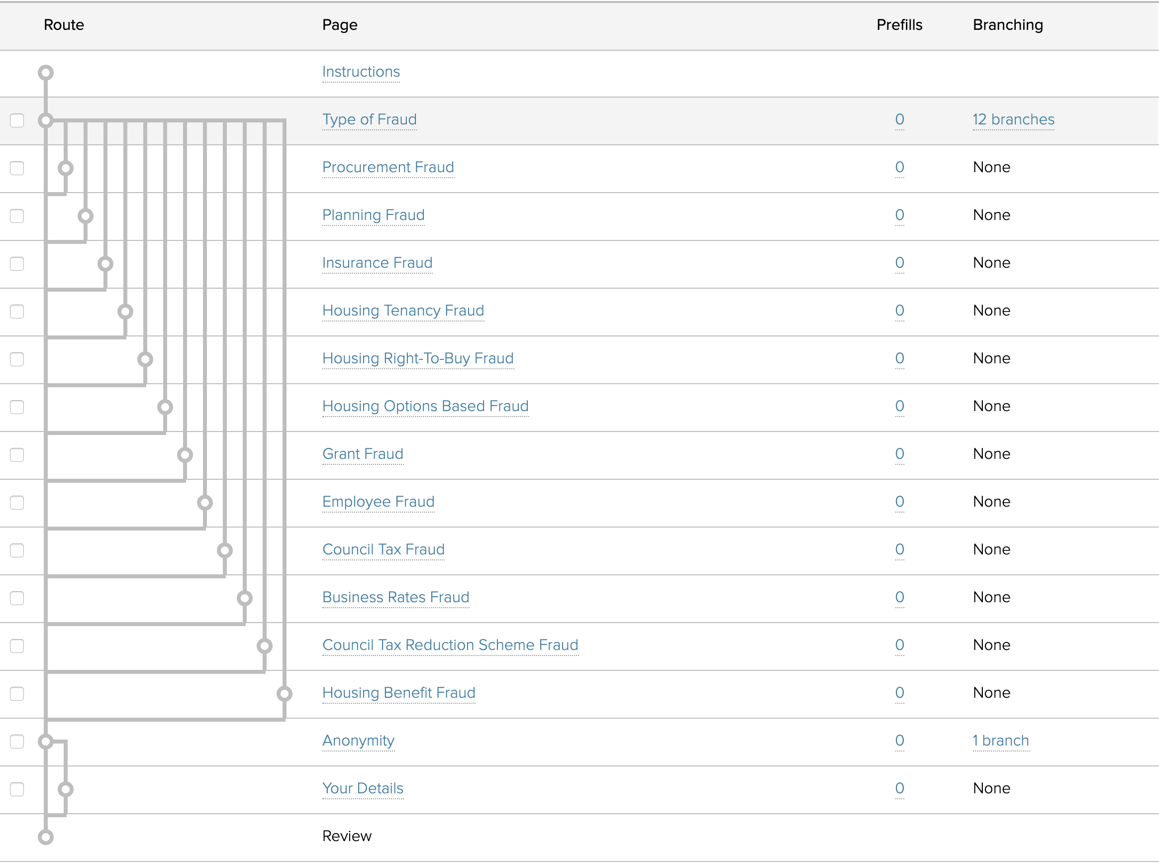Image resolution: width=1159 pixels, height=863 pixels.
Task: Select the Planning Fraud row checkbox
Action: (17, 216)
